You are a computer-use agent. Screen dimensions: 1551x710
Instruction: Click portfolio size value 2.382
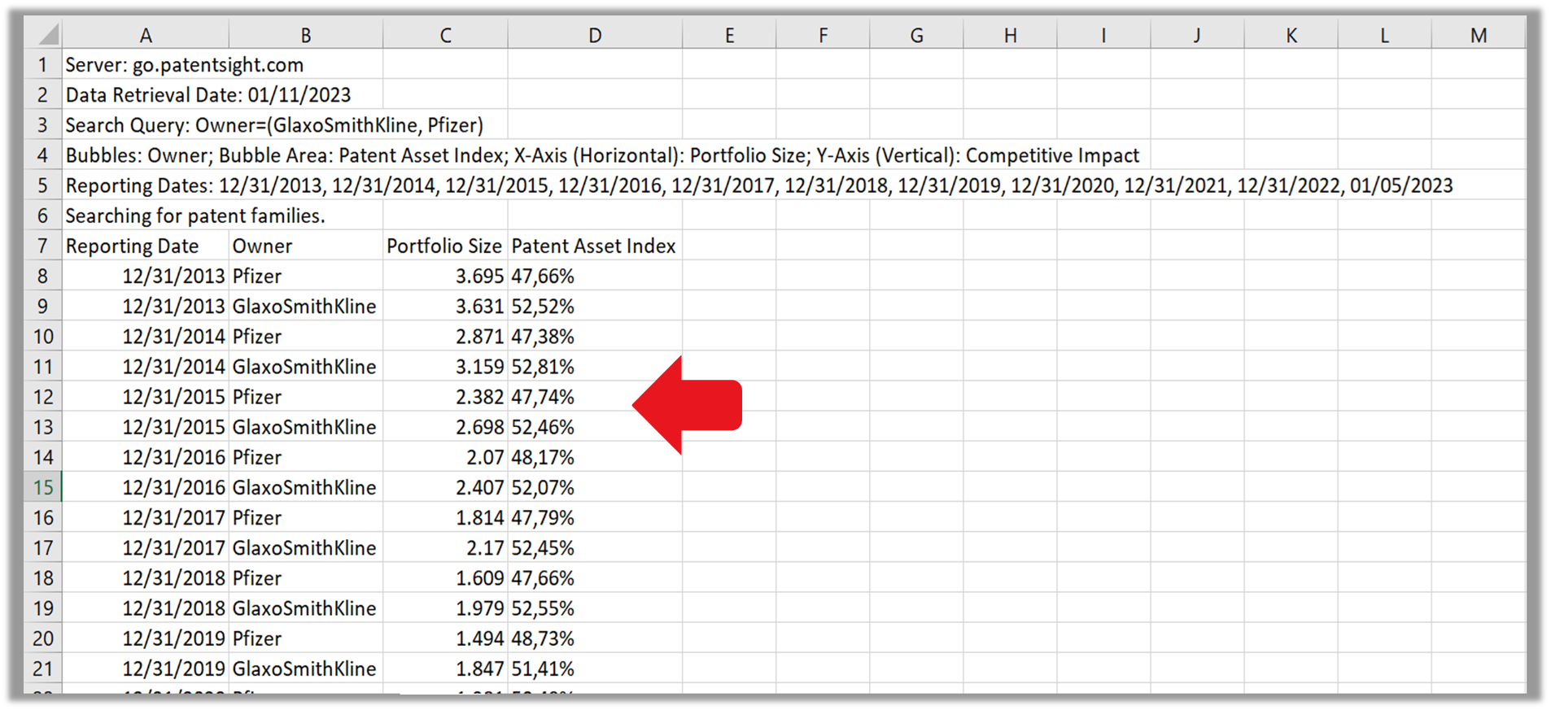click(x=445, y=397)
